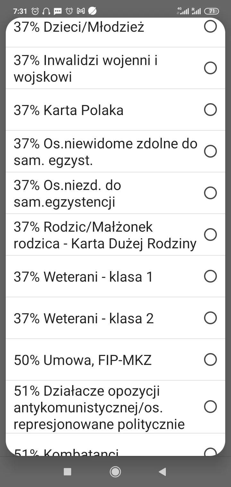The height and width of the screenshot is (487, 231).
Task: Choose the 50% Umowa, FIP-MKZ radio button
Action: pos(210,359)
